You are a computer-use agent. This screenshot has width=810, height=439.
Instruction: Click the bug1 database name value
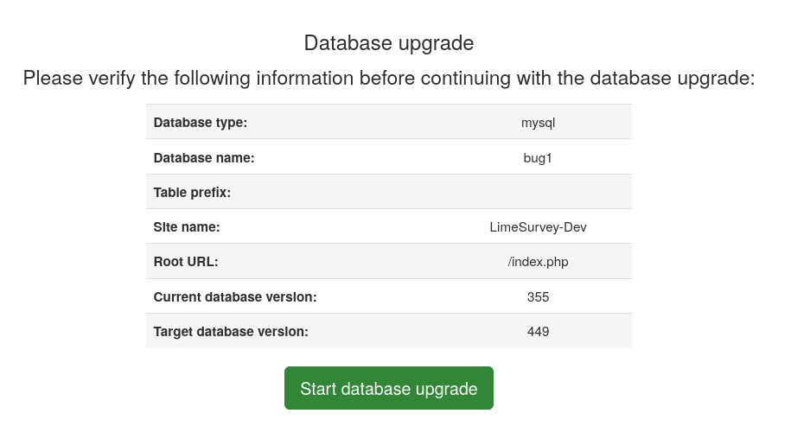[538, 158]
